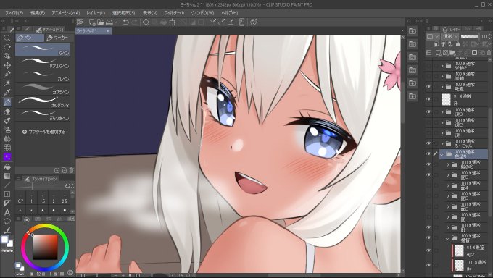Select the Move layer tool
493x278 pixels.
coord(7,65)
